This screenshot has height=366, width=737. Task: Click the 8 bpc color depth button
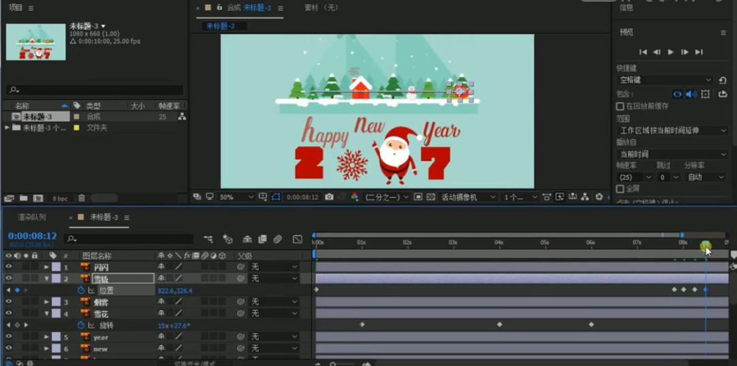60,198
